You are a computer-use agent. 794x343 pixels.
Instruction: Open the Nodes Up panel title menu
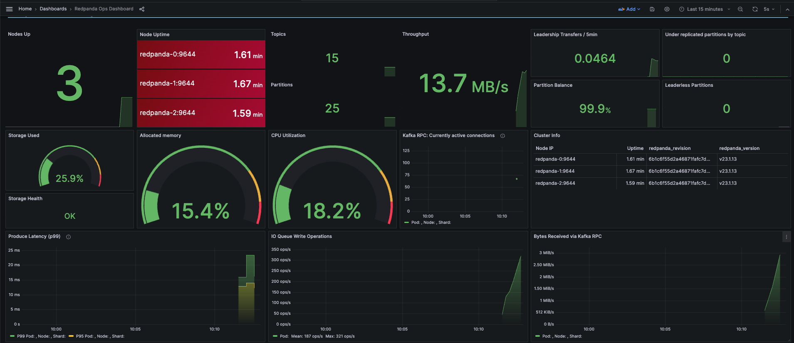19,34
